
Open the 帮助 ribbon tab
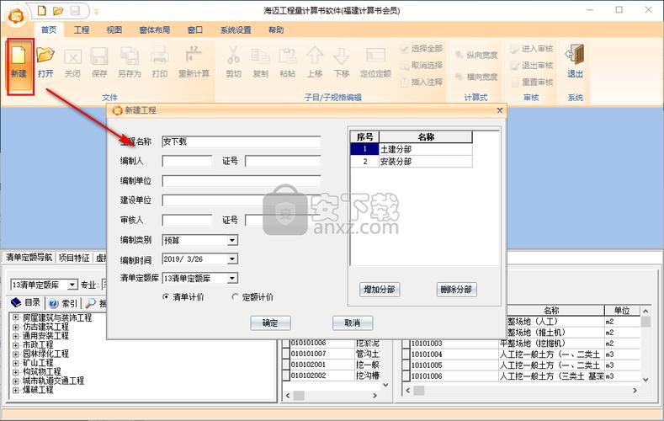(276, 29)
